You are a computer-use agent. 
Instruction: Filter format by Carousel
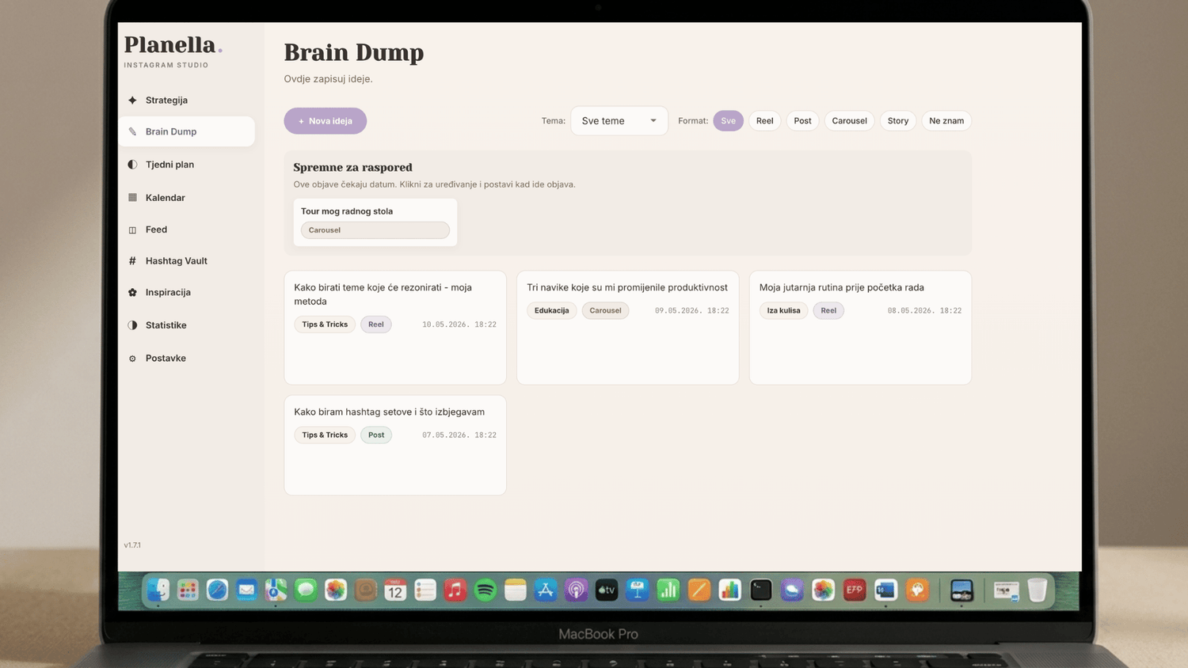pos(849,121)
